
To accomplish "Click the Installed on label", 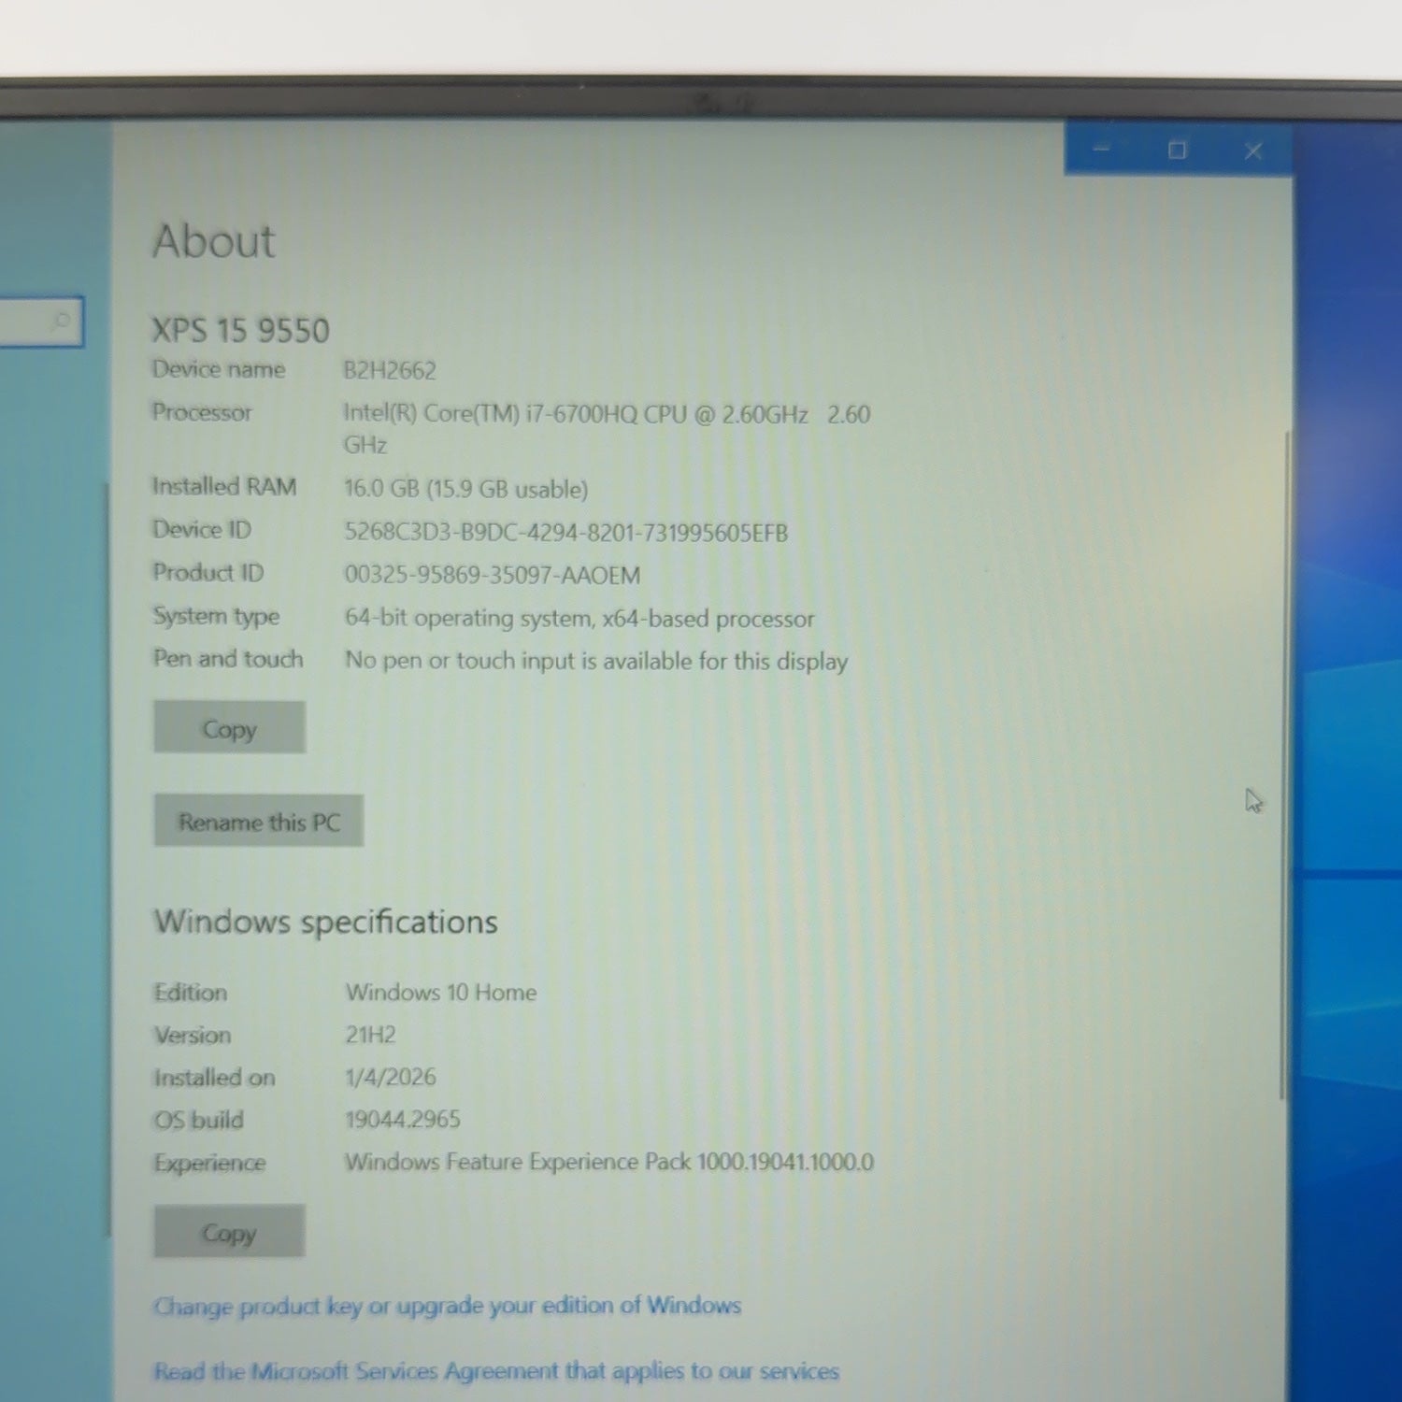I will click(215, 1078).
